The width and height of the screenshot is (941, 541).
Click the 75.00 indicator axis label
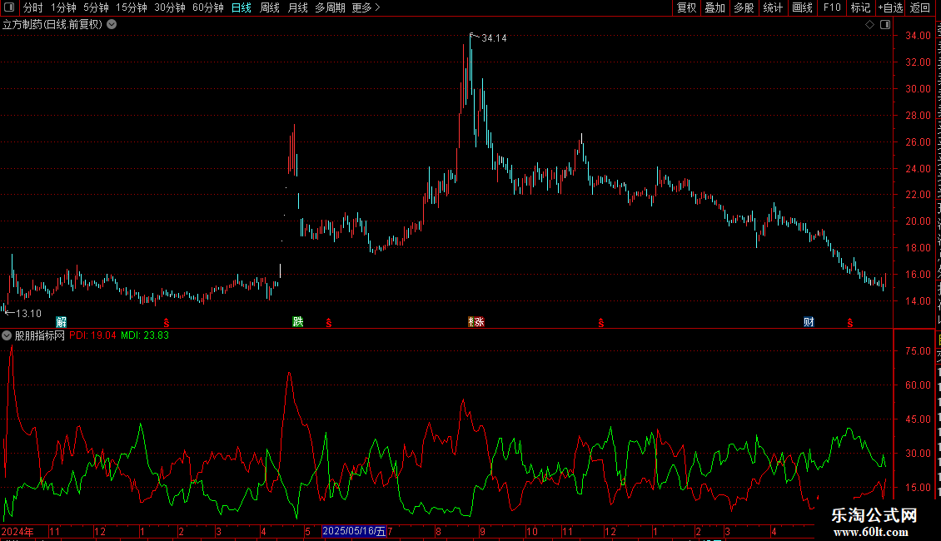(x=918, y=351)
